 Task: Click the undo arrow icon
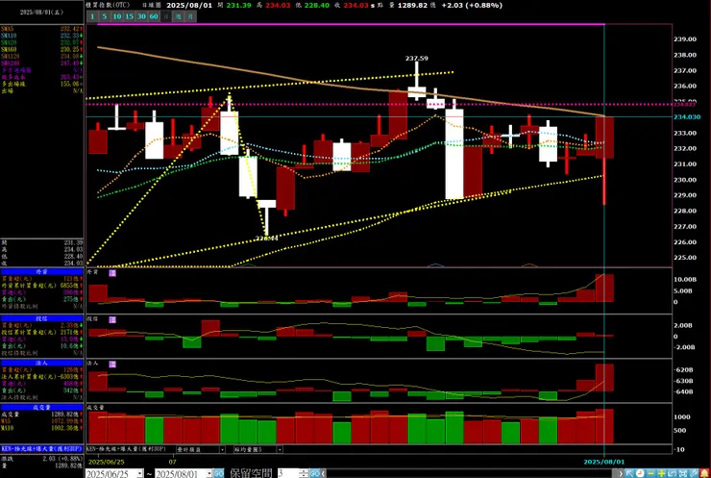click(672, 473)
